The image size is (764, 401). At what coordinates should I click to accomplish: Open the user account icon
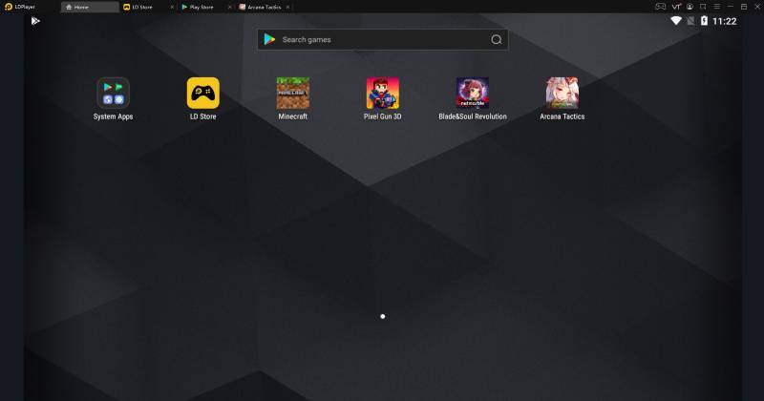coord(690,7)
